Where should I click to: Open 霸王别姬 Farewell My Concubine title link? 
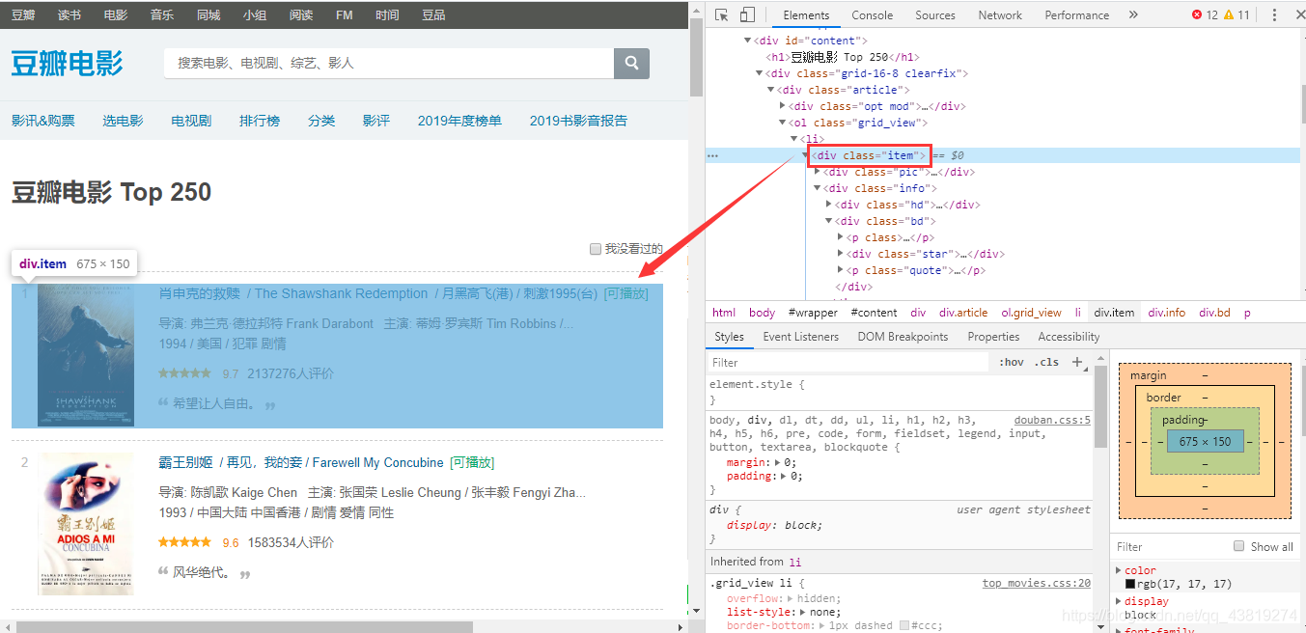point(301,462)
